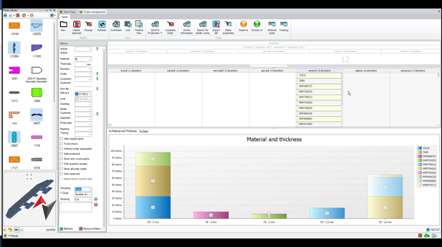Screen dimensions: 442x247
Task: Switch to Timeline View
Action: 139,25
